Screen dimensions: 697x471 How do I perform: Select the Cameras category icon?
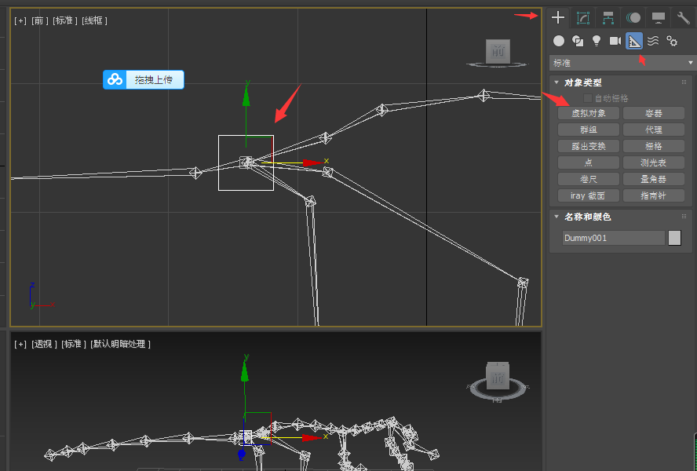pyautogui.click(x=615, y=41)
